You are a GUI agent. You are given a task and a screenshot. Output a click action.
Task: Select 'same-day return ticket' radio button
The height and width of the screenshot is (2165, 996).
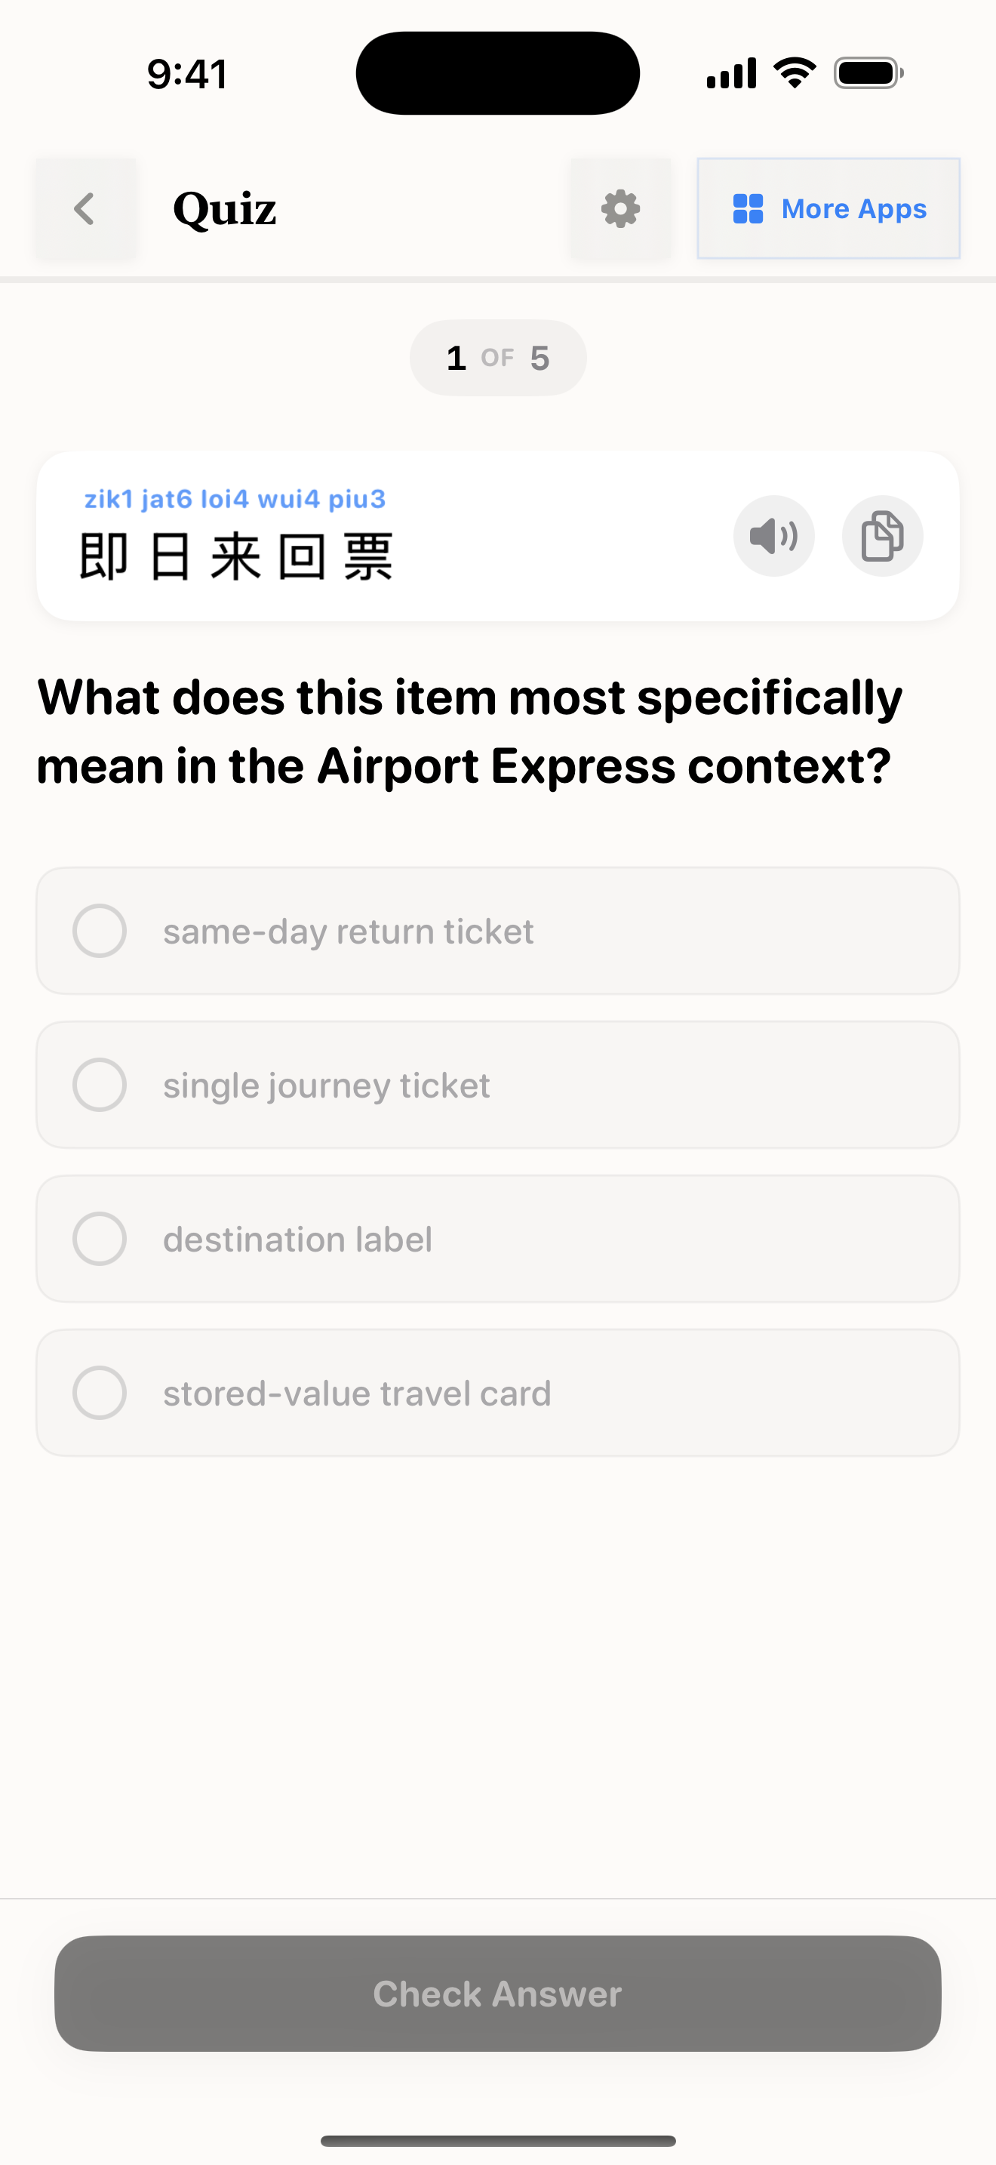coord(100,932)
